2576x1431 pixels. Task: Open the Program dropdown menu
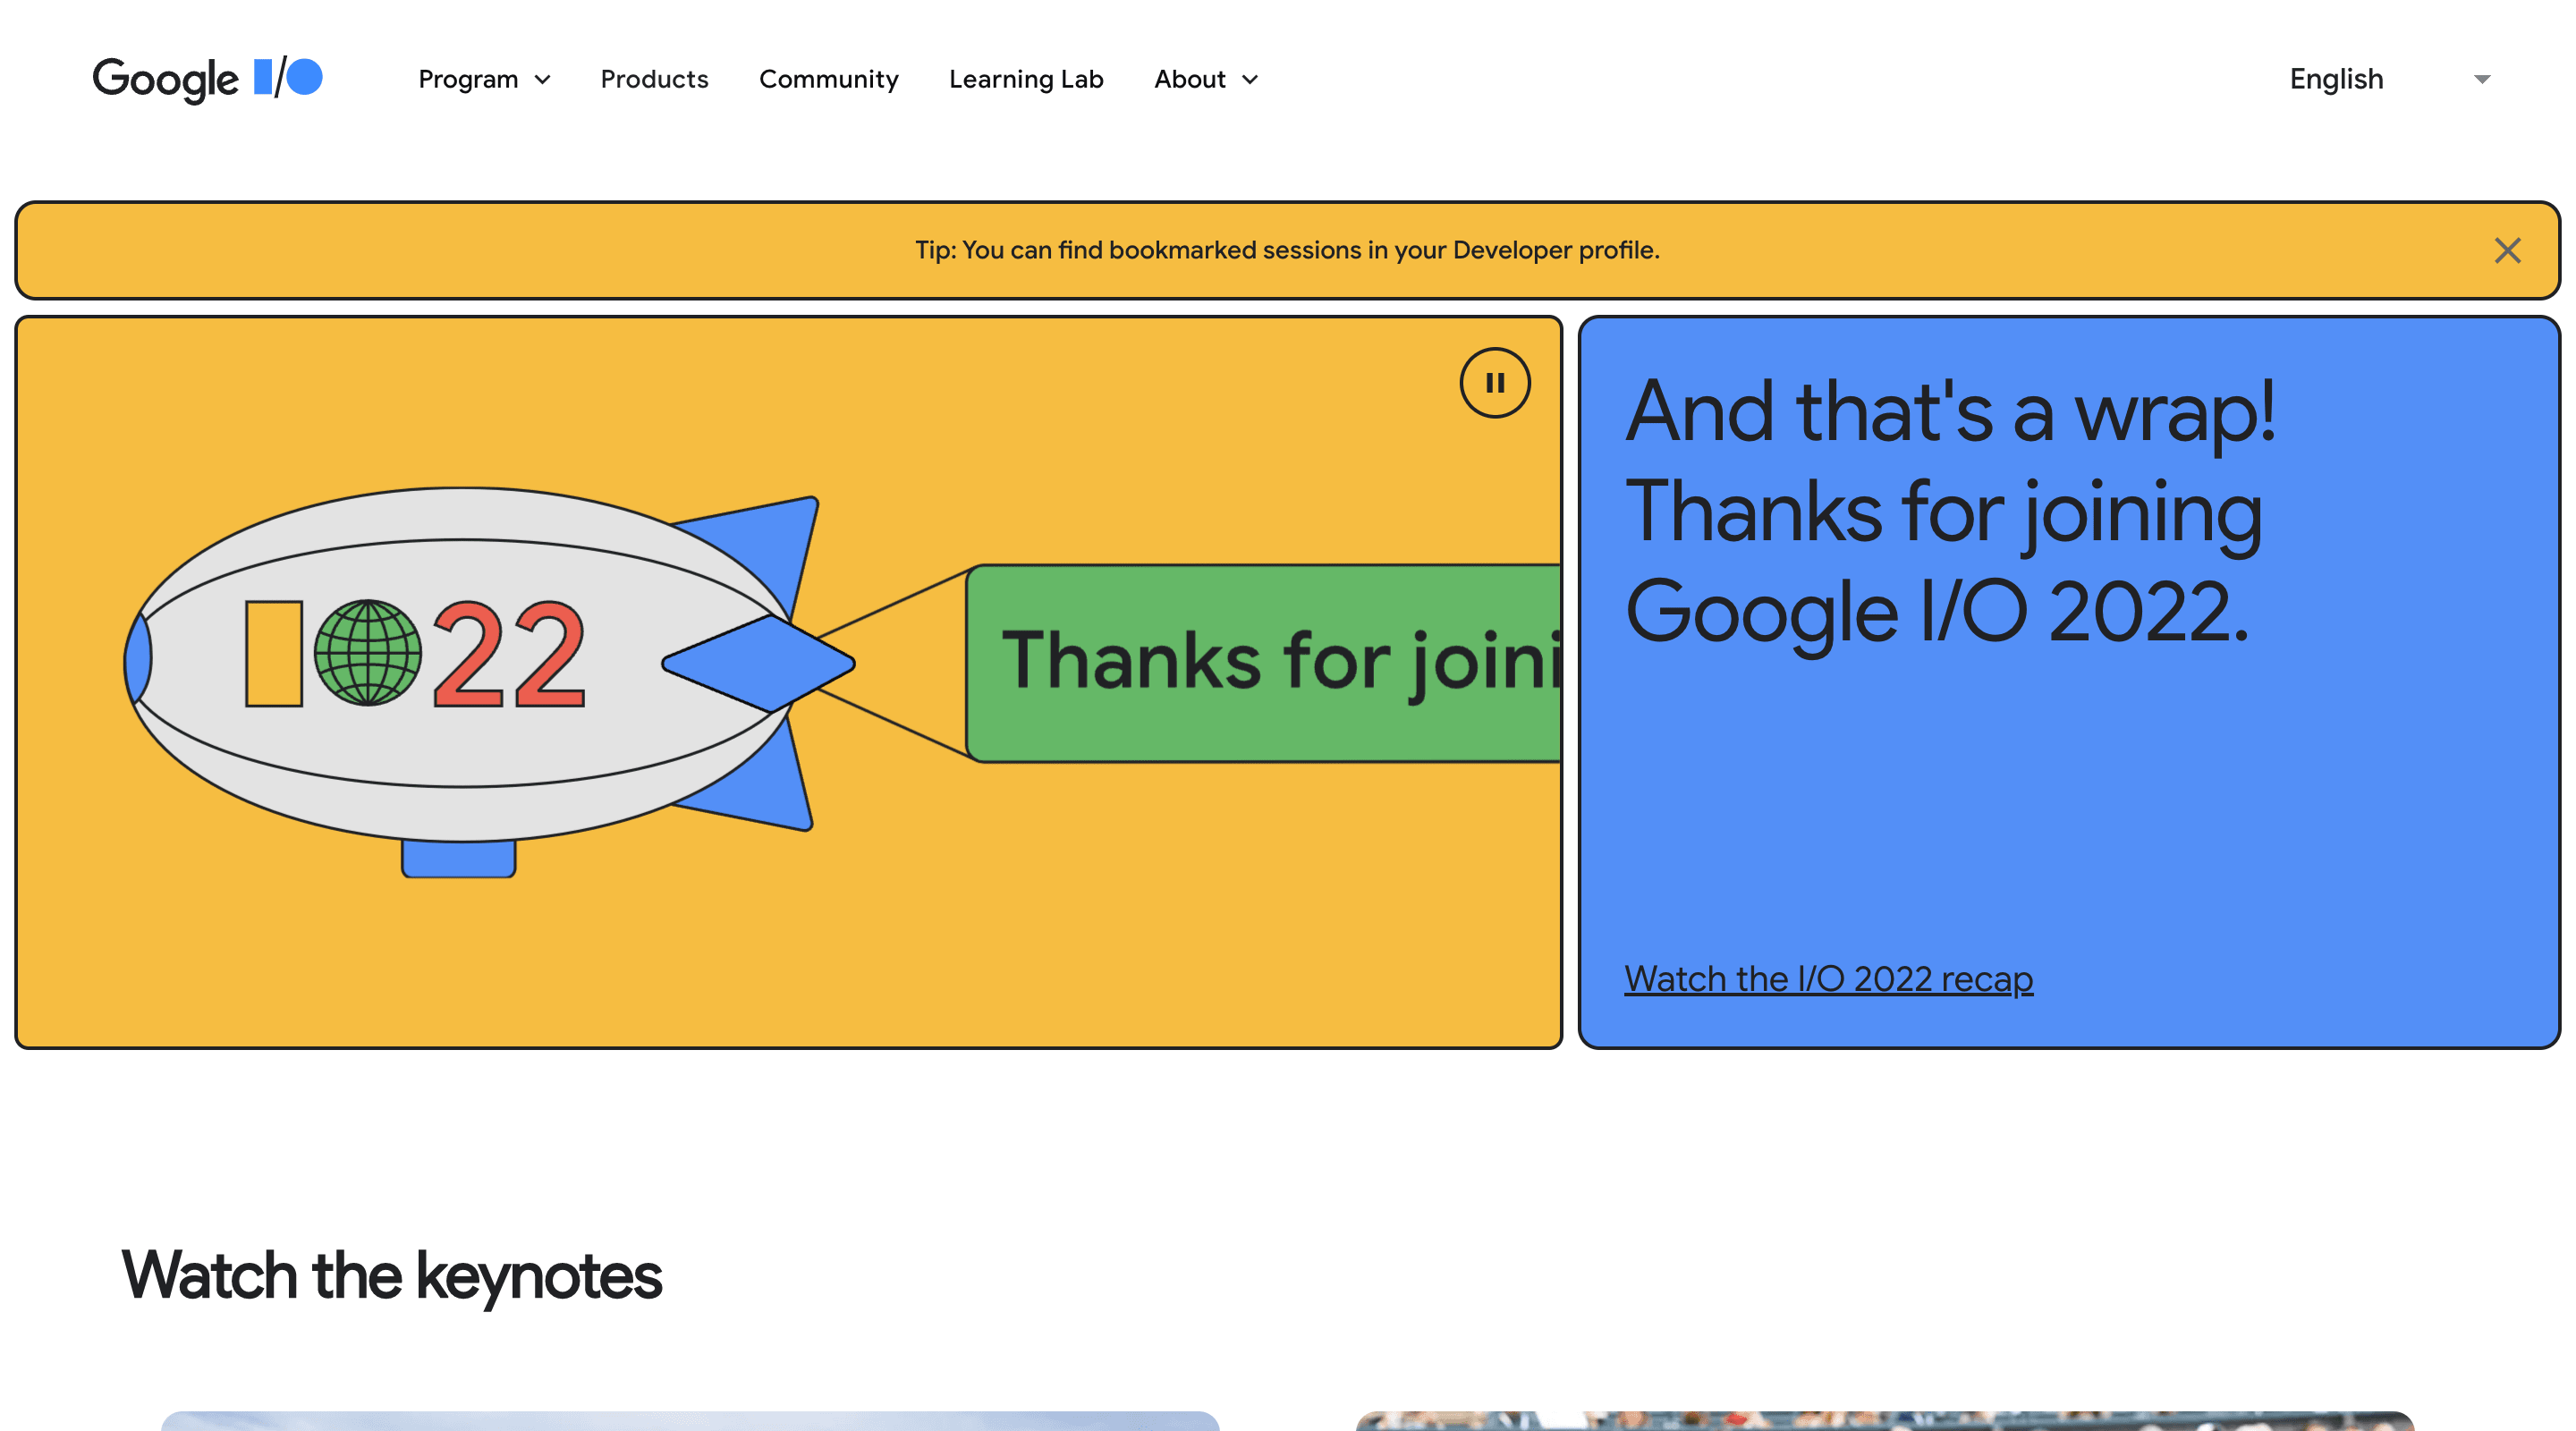tap(469, 79)
